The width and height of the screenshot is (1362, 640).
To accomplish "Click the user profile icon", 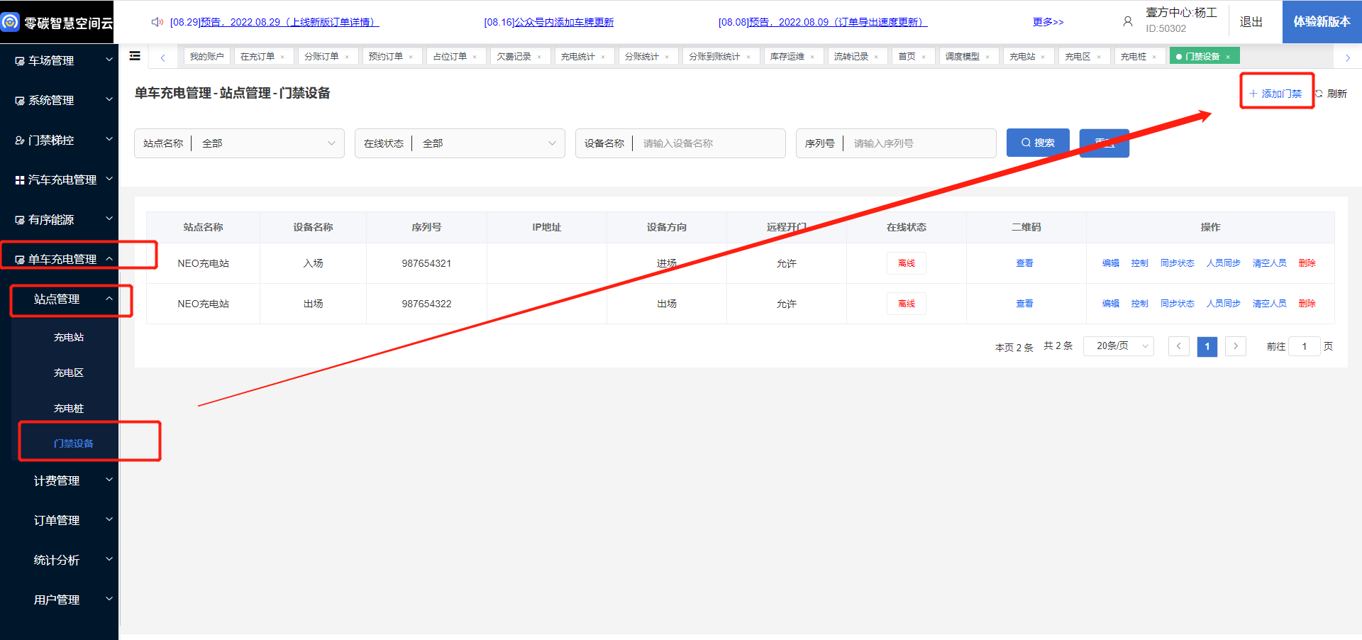I will 1127,21.
